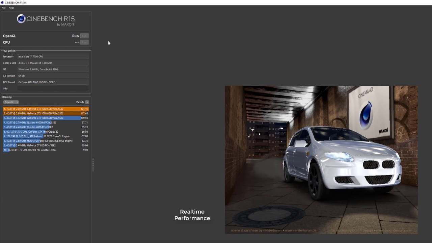Click the Info input field

click(53, 88)
